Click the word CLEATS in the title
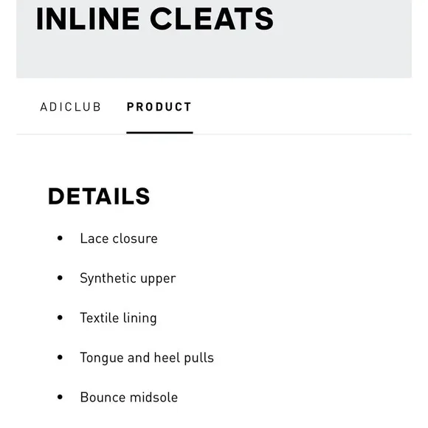Screen dimensions: 428x428 212,19
